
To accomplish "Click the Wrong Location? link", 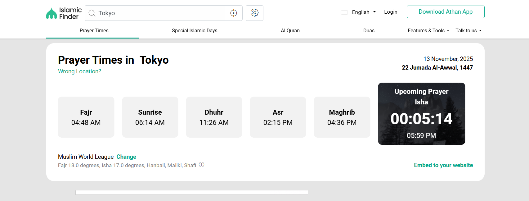I will 79,71.
